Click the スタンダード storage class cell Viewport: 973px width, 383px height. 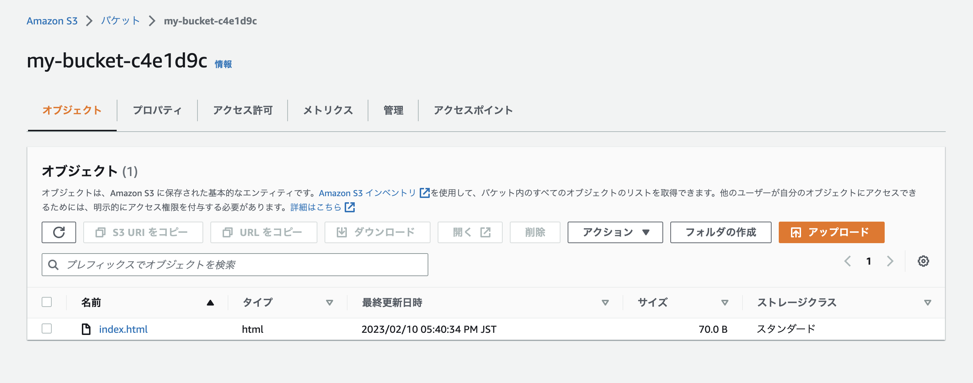pyautogui.click(x=786, y=329)
